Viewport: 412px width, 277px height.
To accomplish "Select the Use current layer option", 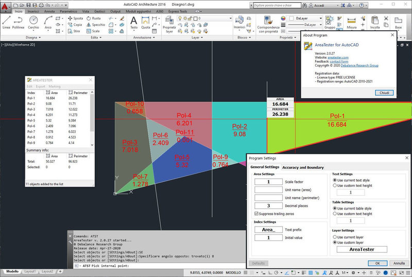I will click(x=335, y=236).
